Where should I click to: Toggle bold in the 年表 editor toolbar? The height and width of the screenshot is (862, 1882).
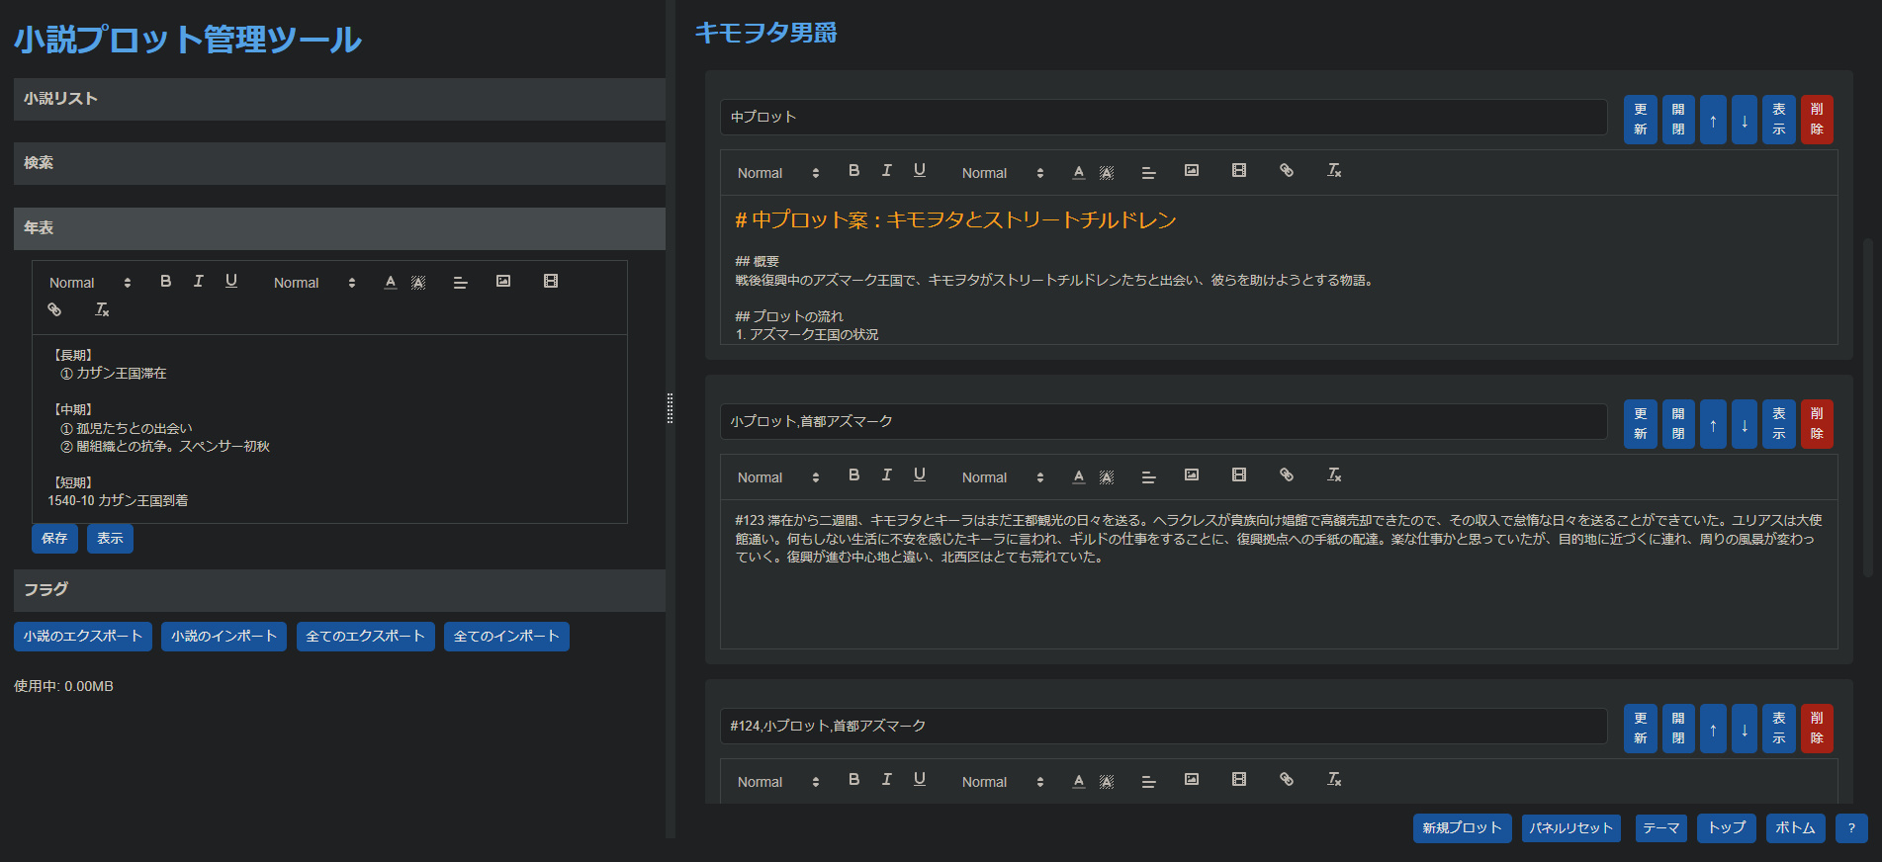point(165,282)
